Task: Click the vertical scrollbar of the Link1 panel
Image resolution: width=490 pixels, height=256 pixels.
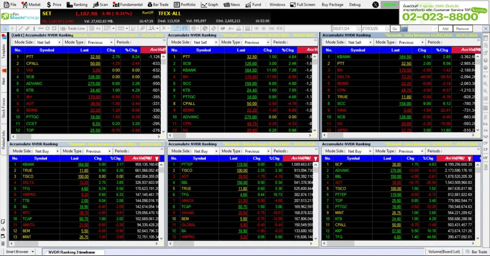Action: click(164, 94)
